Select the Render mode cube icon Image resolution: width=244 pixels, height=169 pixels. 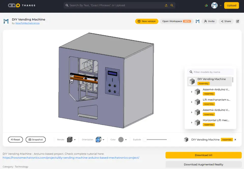(x=70, y=140)
